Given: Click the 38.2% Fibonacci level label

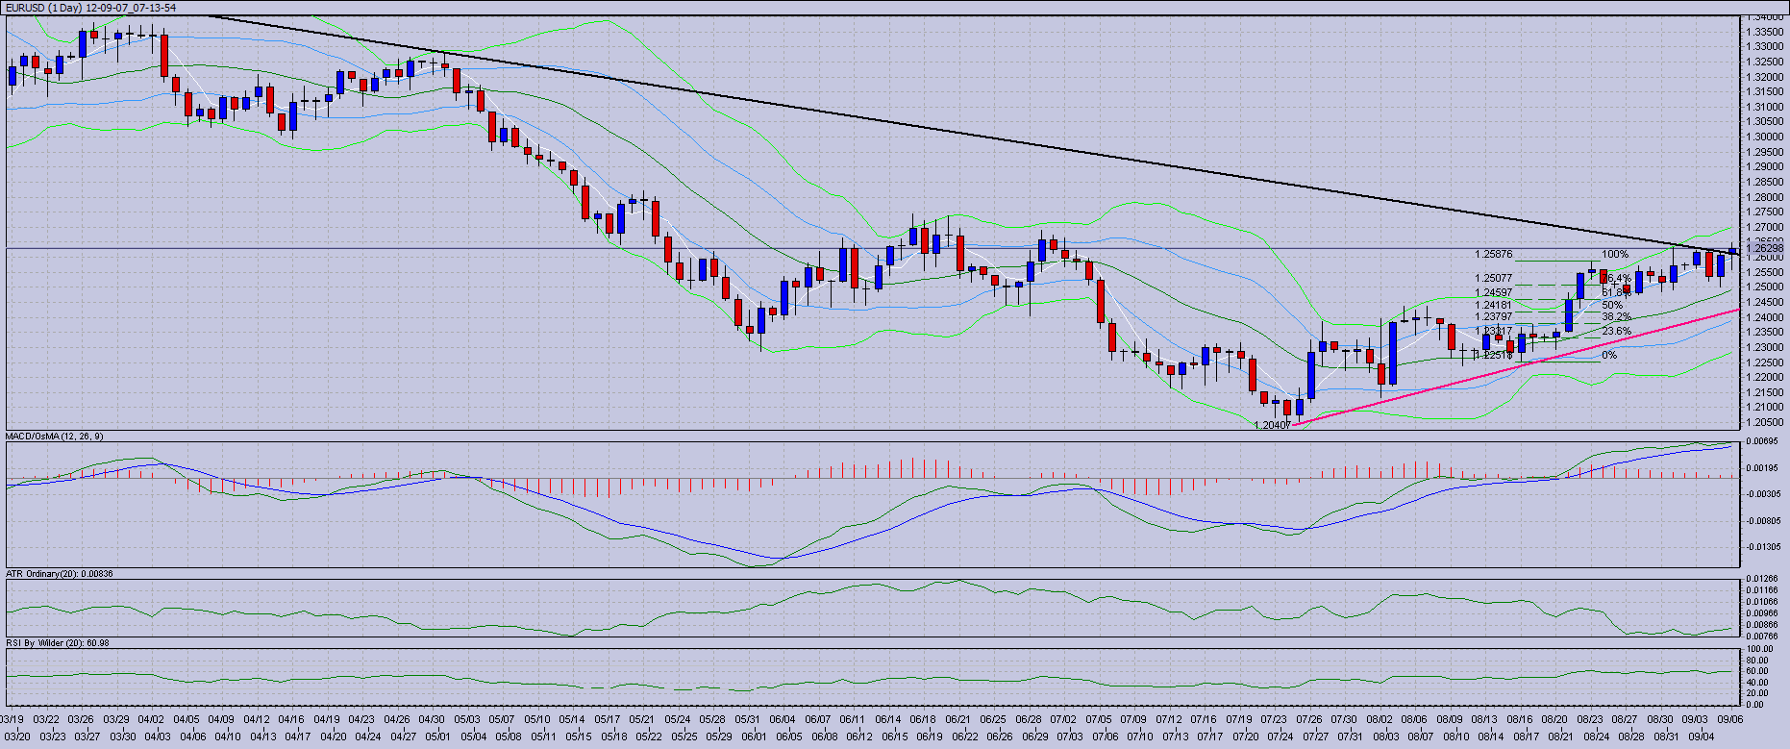Looking at the screenshot, I should (1616, 317).
